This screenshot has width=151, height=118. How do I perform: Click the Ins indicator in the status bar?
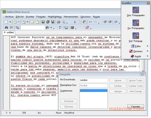coord(39,113)
